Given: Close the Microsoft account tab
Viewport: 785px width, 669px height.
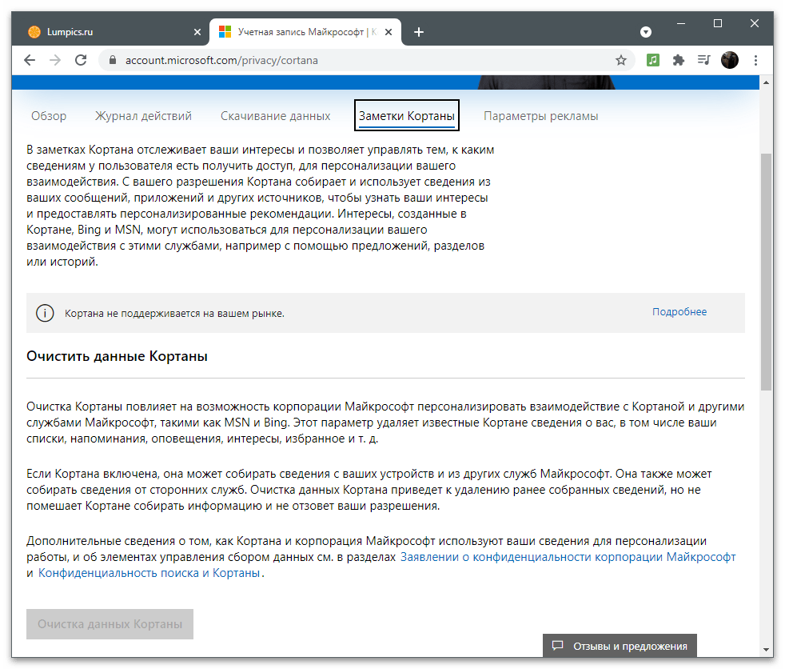Looking at the screenshot, I should coord(389,32).
